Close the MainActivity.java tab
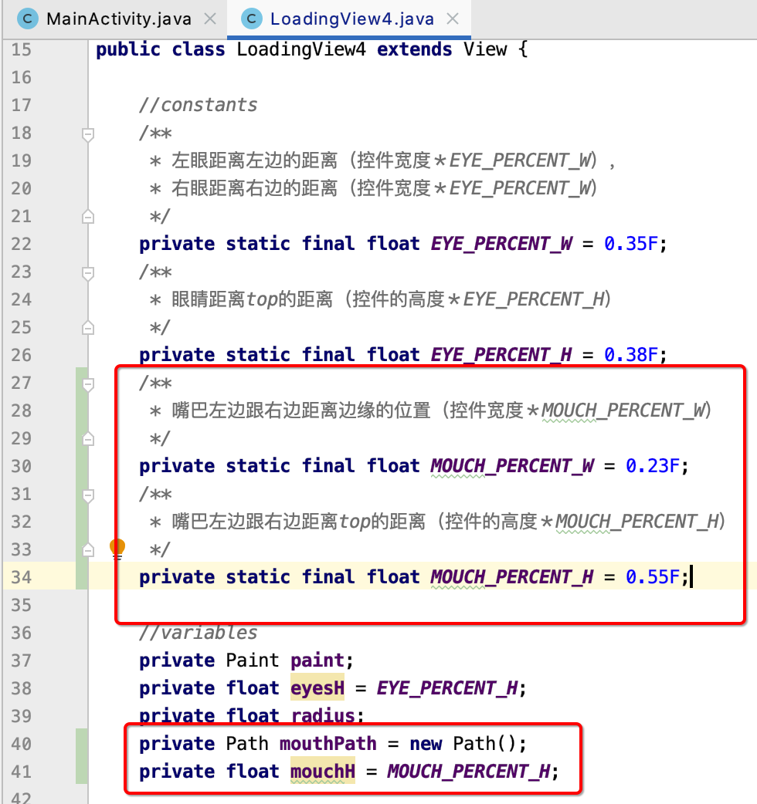The height and width of the screenshot is (804, 757). pos(210,19)
